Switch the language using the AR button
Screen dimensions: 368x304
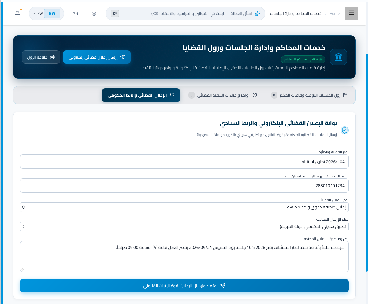pyautogui.click(x=75, y=14)
